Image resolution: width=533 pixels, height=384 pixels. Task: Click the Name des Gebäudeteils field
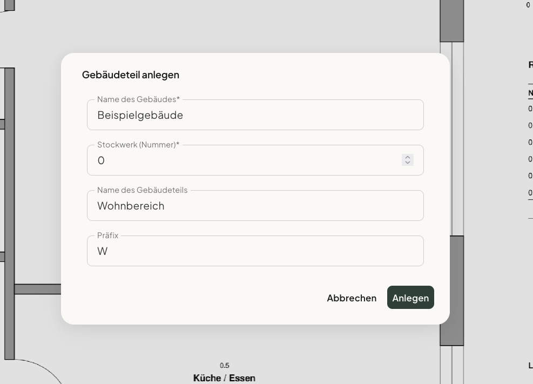tap(255, 206)
